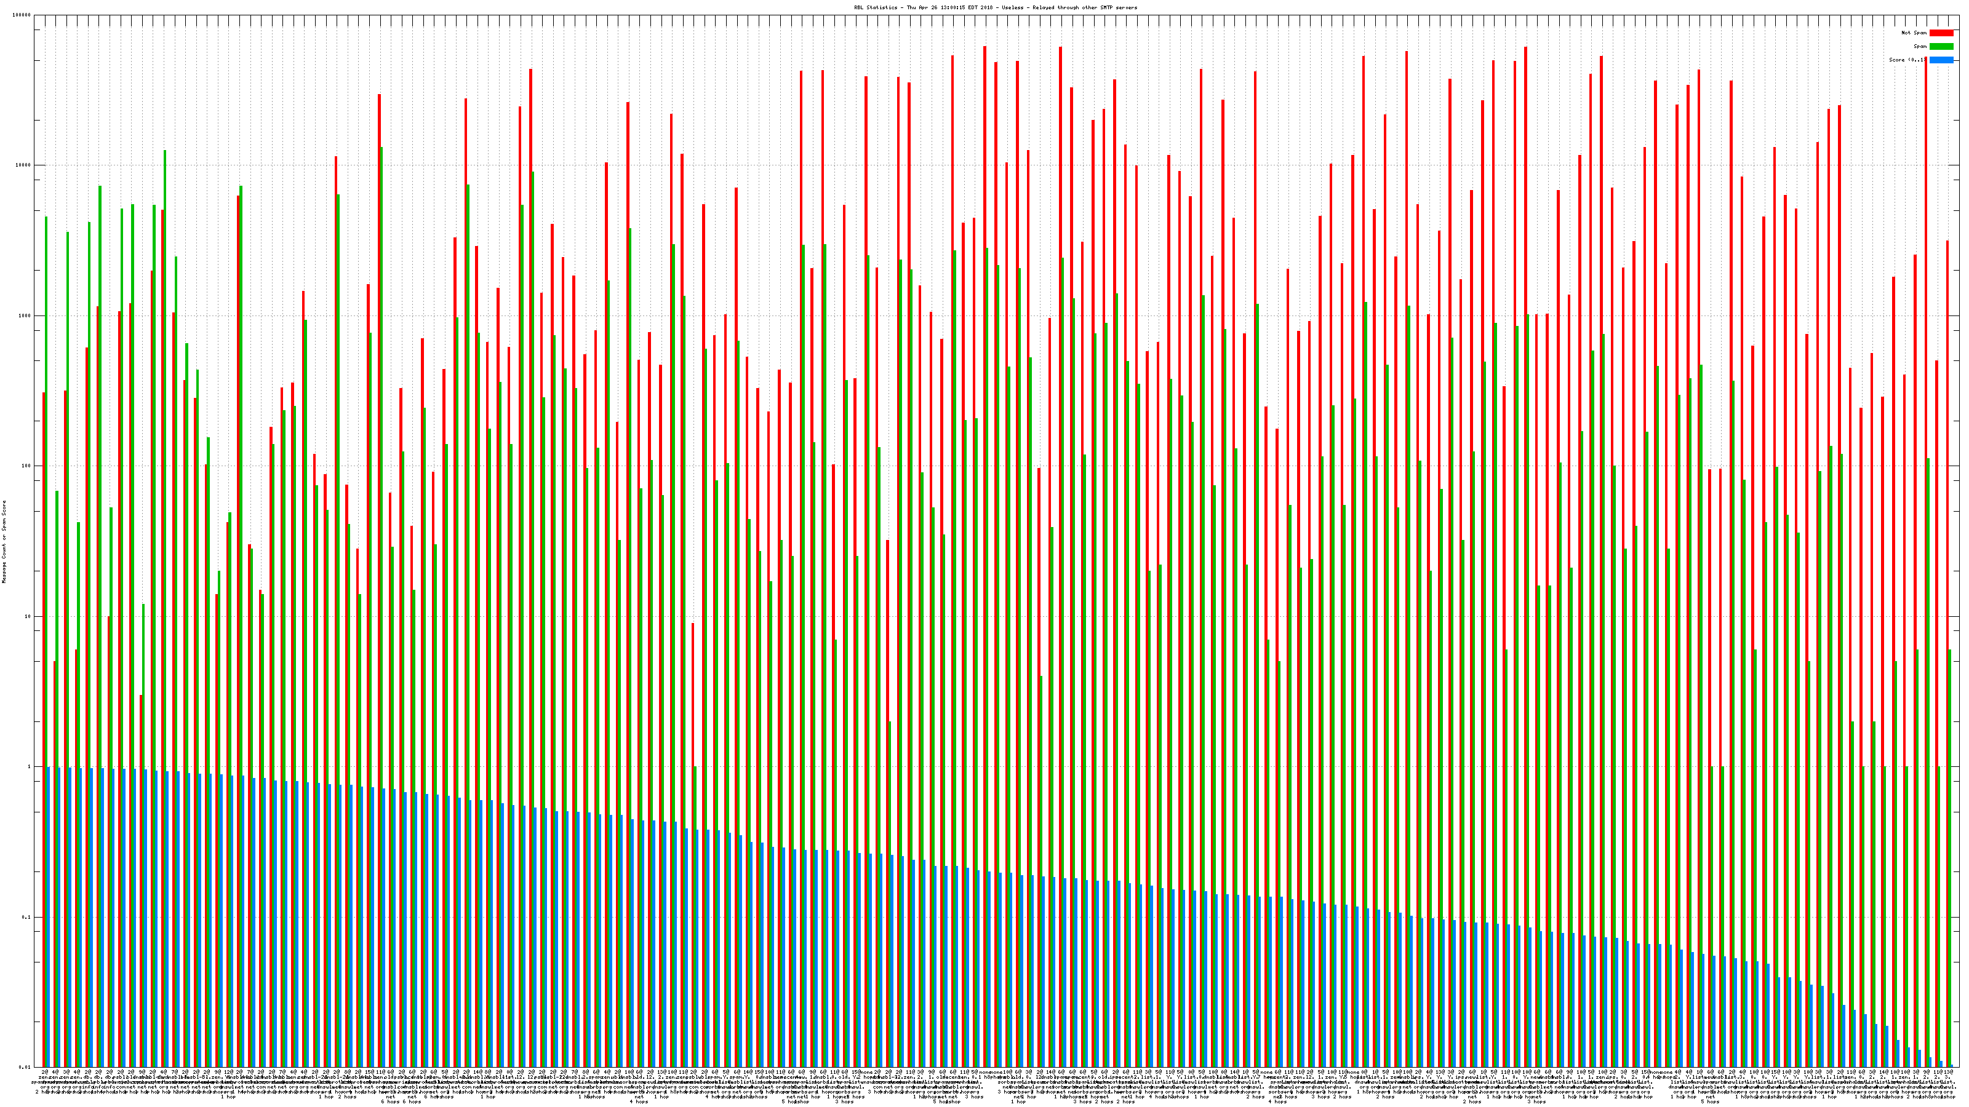Click the 100 y-axis tick label
1969x1107 pixels.
(26, 466)
